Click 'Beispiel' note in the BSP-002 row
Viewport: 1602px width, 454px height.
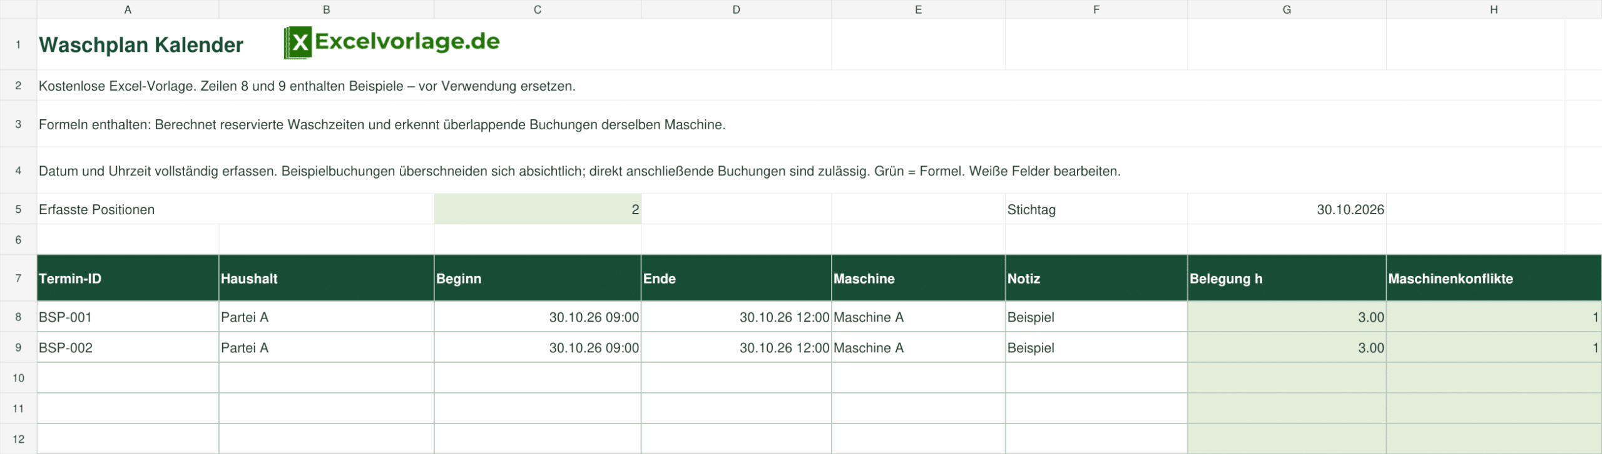pyautogui.click(x=1096, y=347)
